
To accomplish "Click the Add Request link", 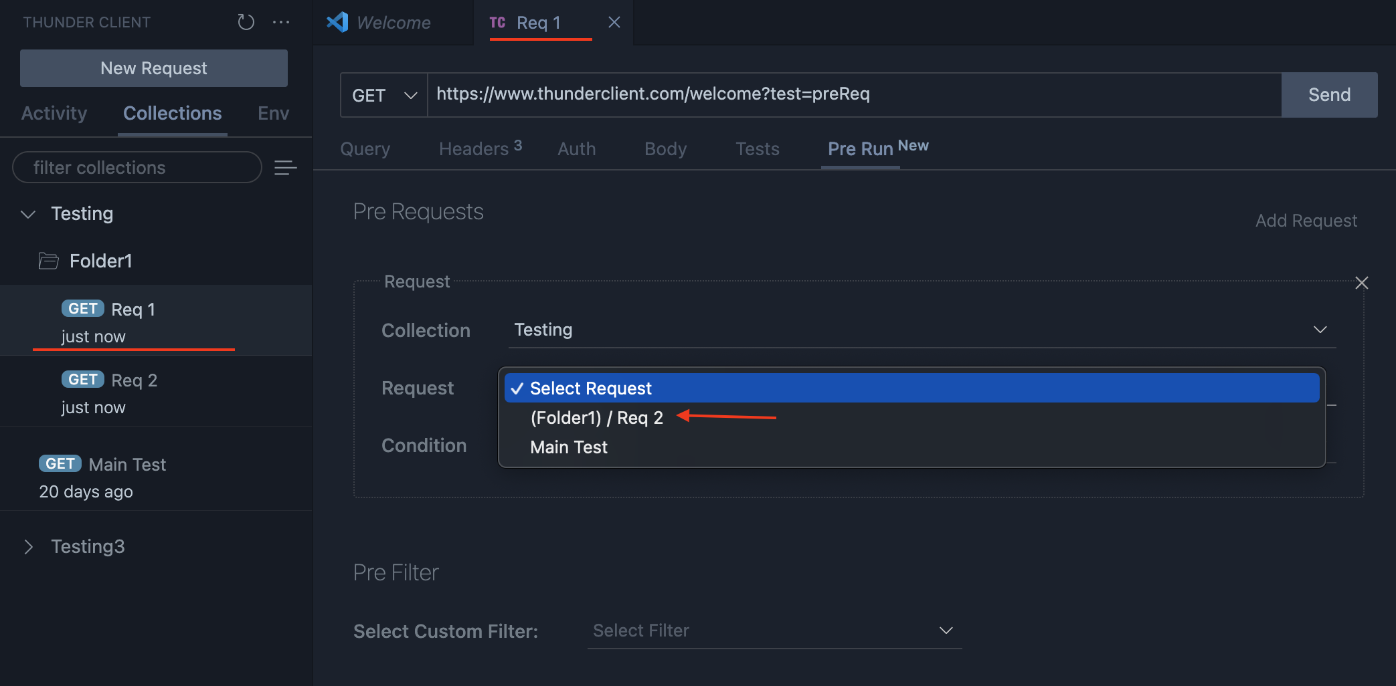I will pyautogui.click(x=1305, y=220).
